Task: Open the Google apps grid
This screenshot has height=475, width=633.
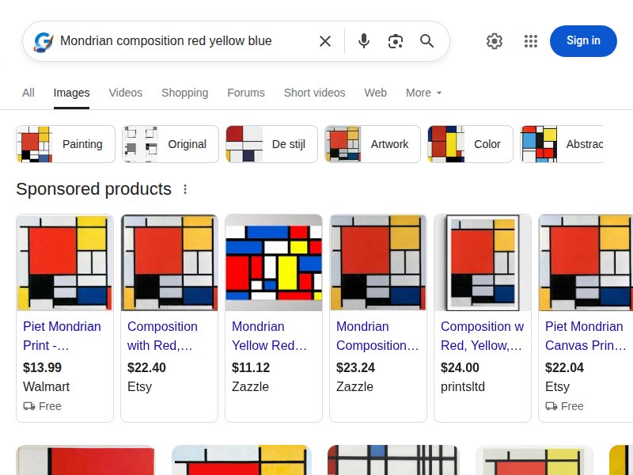Action: coord(531,41)
